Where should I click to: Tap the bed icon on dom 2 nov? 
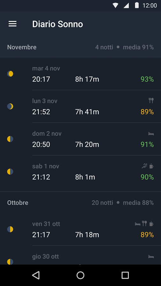[151, 134]
